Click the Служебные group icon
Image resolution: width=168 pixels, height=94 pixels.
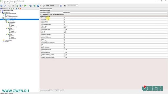pos(8,22)
